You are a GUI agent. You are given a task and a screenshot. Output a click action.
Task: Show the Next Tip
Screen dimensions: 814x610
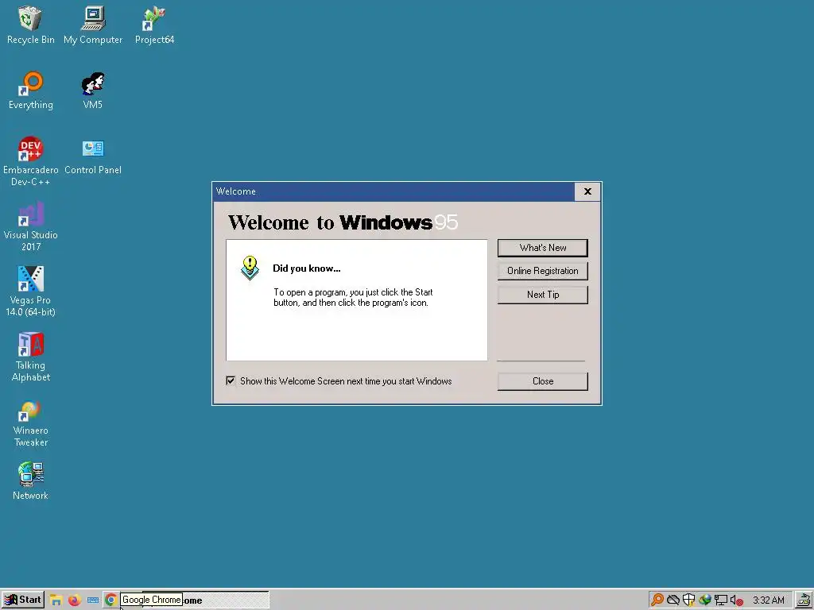coord(542,295)
